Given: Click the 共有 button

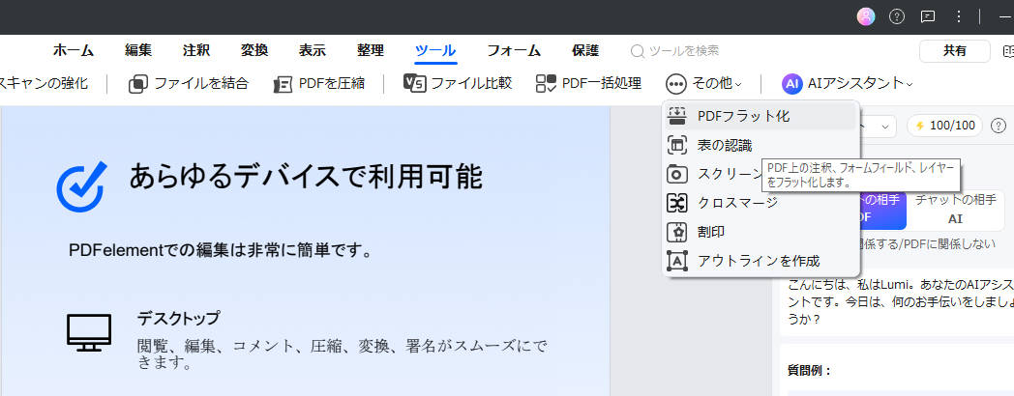Looking at the screenshot, I should tap(955, 51).
